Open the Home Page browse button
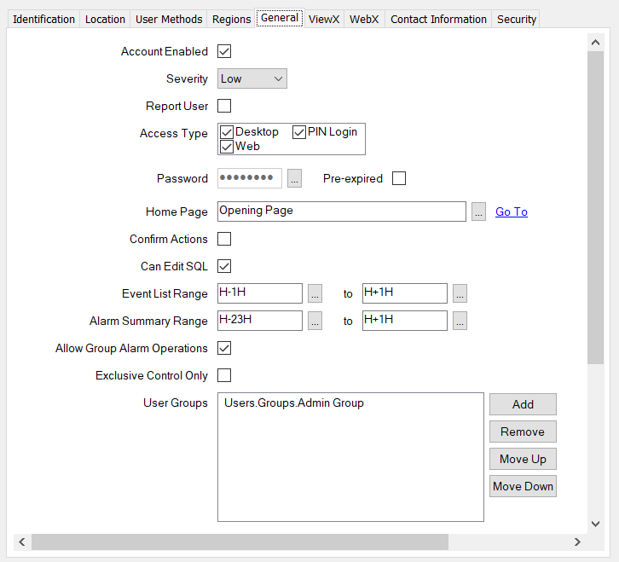Viewport: 619px width, 562px height. (x=479, y=212)
